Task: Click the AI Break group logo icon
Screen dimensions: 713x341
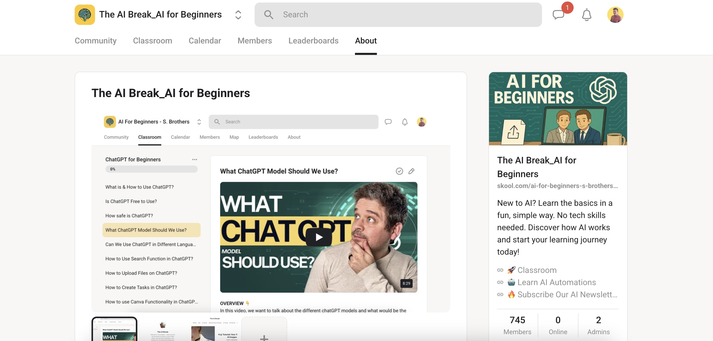Action: [x=85, y=15]
